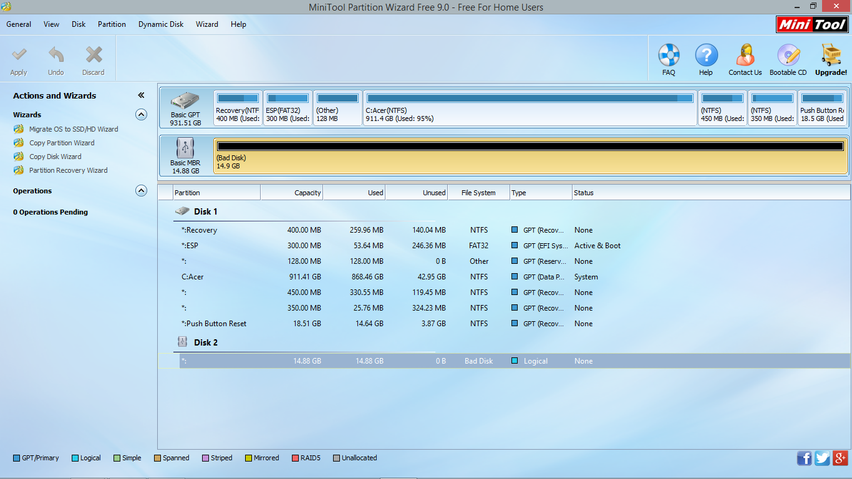852x479 pixels.
Task: Select the Push Button Reset partition block
Action: point(822,108)
